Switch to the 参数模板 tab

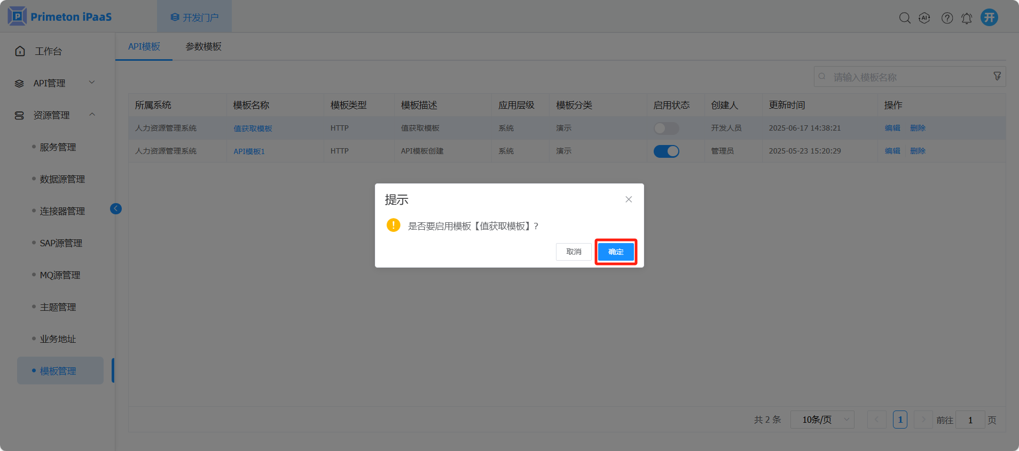pyautogui.click(x=203, y=46)
